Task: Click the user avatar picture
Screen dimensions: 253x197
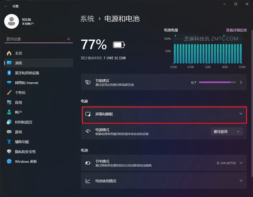Action: click(12, 21)
